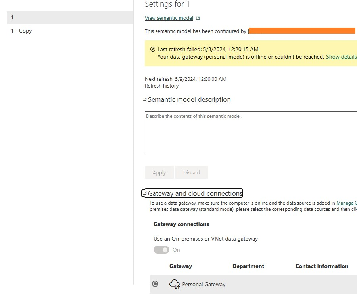The height and width of the screenshot is (304, 357).
Task: Click the "Last refresh failed" message text
Action: pyautogui.click(x=208, y=49)
